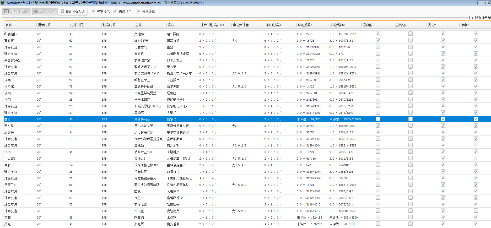491x228 pixels.
Task: Click the 即时进球数 column header
Action: tap(273, 25)
